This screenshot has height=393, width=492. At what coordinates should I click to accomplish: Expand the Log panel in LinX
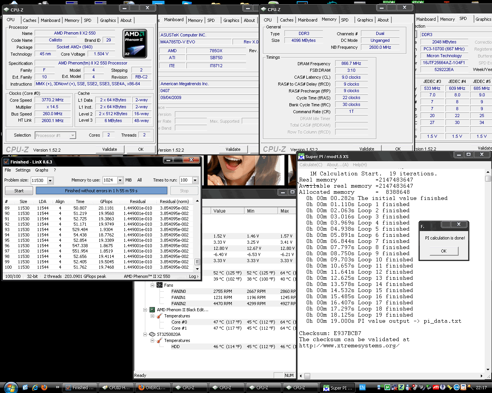pyautogui.click(x=194, y=276)
